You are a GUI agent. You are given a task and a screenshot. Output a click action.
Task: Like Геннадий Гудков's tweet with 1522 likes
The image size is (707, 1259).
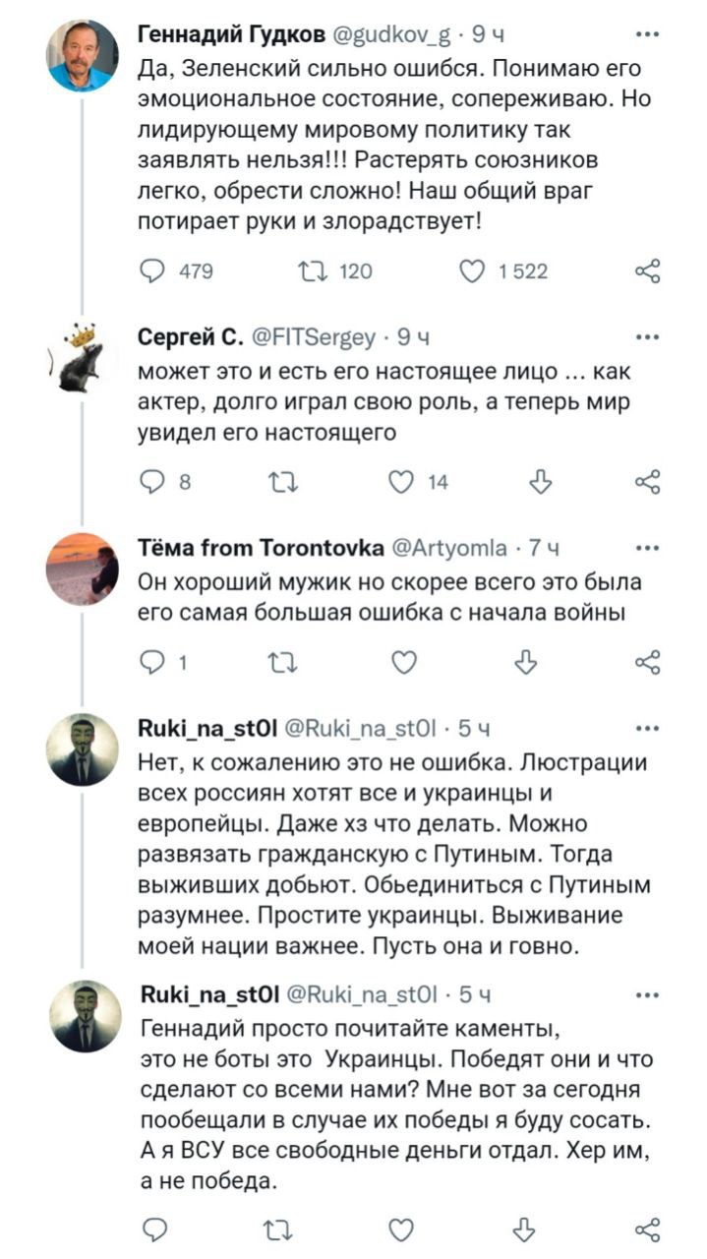tap(474, 271)
